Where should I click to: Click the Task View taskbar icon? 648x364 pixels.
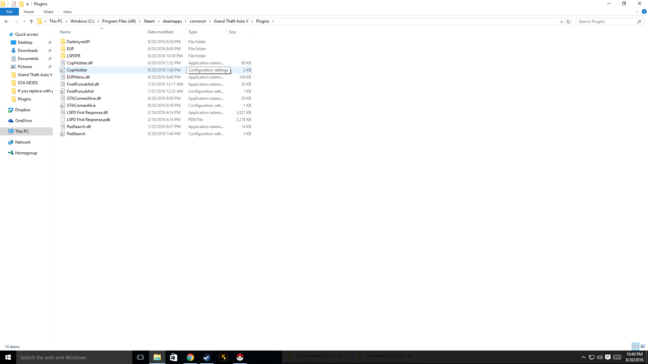[140, 357]
